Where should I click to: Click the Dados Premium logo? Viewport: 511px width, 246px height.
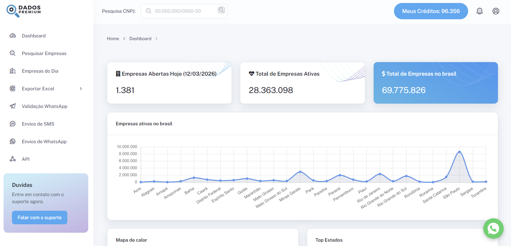click(x=24, y=11)
